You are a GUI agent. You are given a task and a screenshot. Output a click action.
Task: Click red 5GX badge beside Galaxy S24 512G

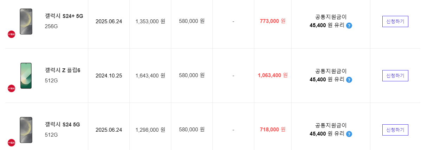[x=11, y=143]
